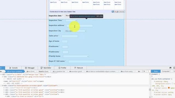This screenshot has height=98, width=175.
Task: Expand the ss-datetime-box div node
Action: (x=2, y=77)
